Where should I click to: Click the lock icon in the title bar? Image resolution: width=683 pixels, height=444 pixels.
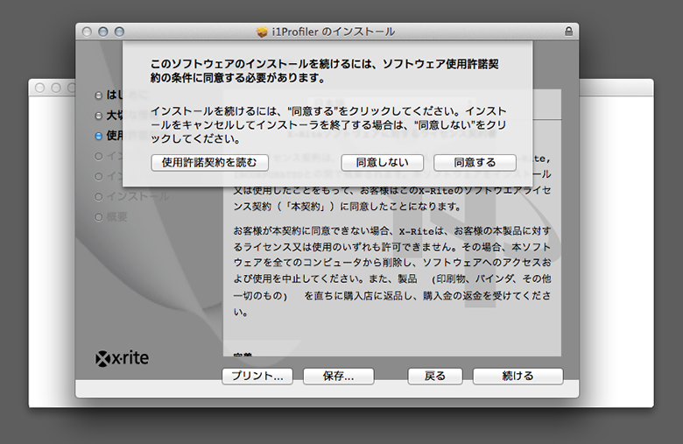pyautogui.click(x=569, y=32)
